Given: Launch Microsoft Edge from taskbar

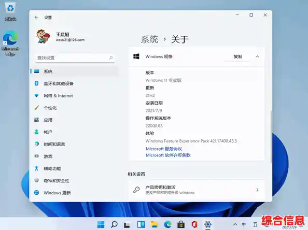Looking at the screenshot, I should [x=168, y=224].
